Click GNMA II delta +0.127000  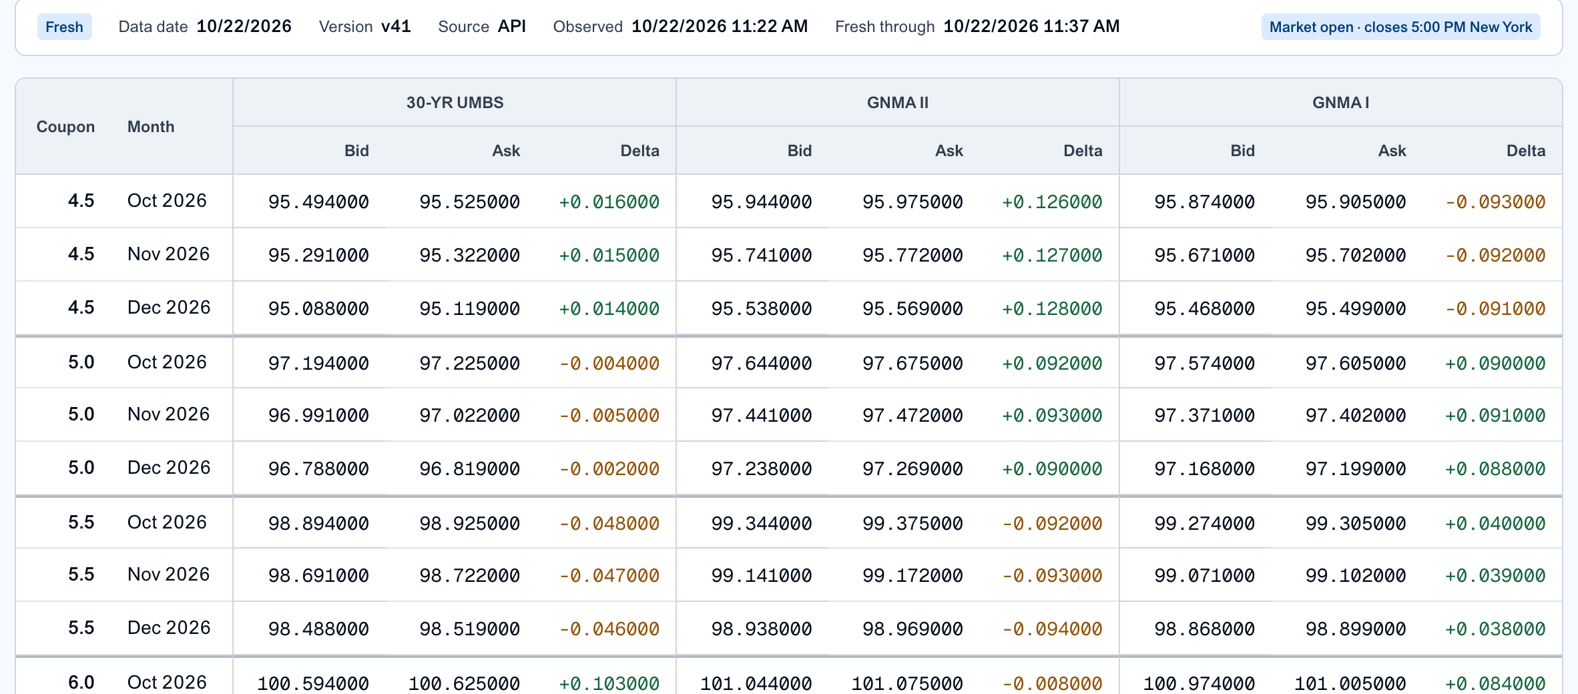coord(1052,255)
